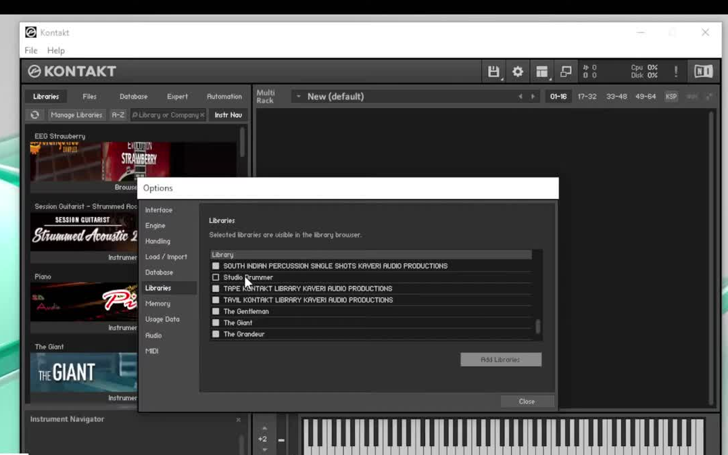Image resolution: width=728 pixels, height=455 pixels.
Task: Switch to the Libraries browser tab
Action: click(46, 97)
